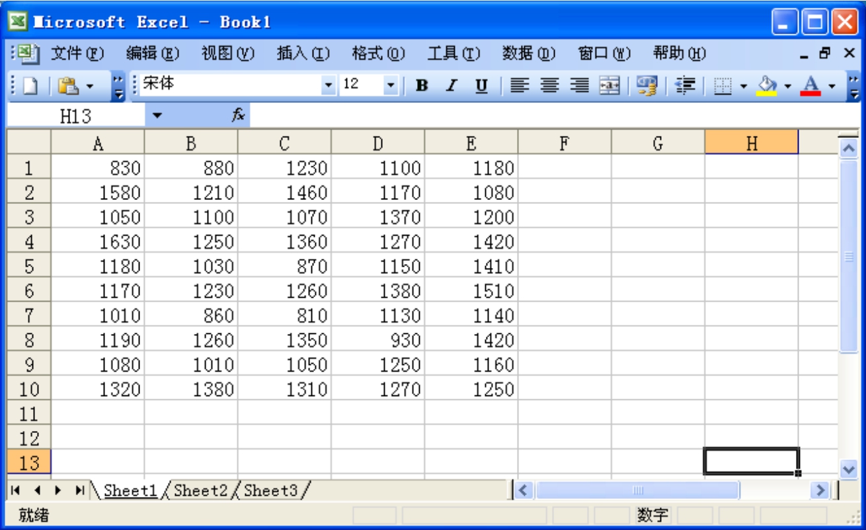Open the 文件 (File) menu

[x=78, y=54]
